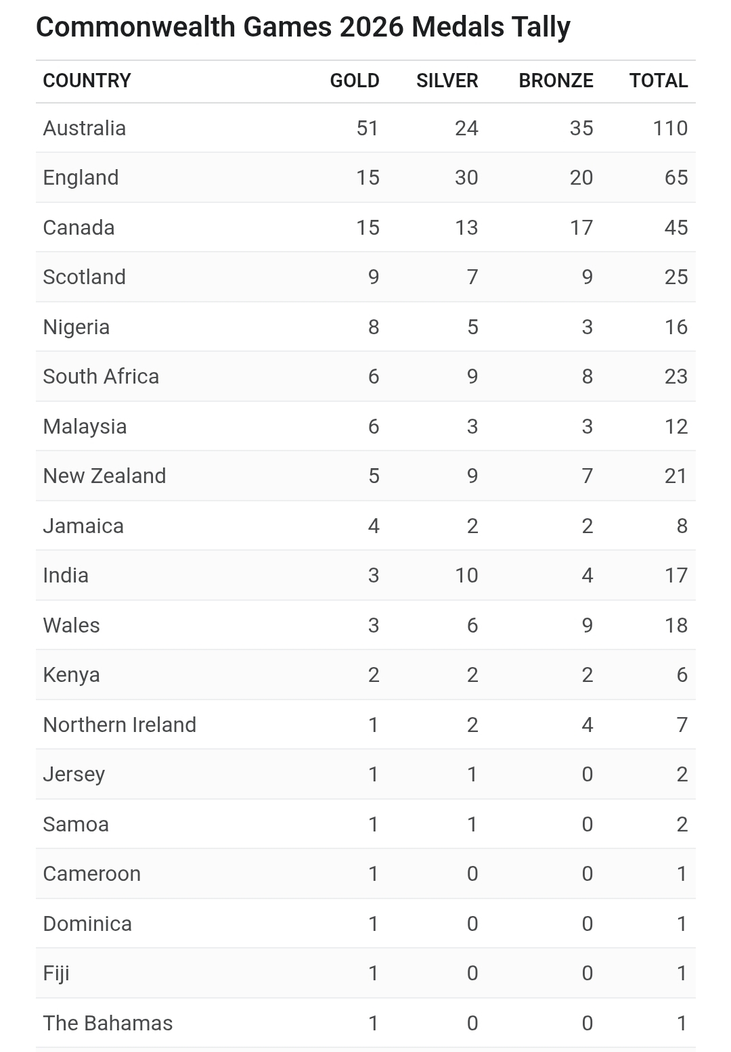Image resolution: width=731 pixels, height=1052 pixels.
Task: Click India in the tally
Action: [66, 575]
